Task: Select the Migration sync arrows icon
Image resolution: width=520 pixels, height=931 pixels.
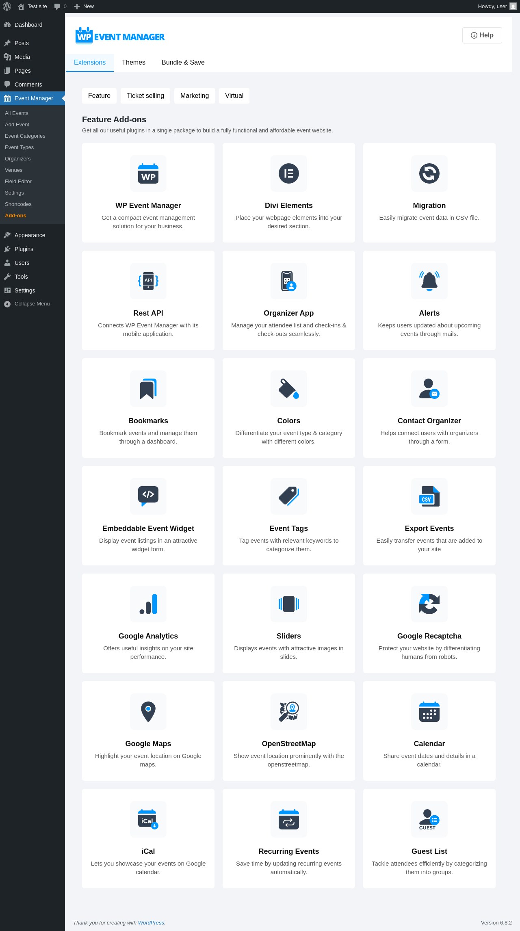Action: pos(429,173)
